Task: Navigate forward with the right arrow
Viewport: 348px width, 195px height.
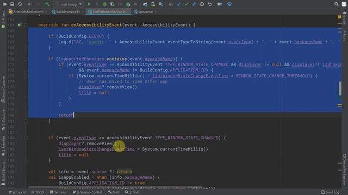Action: [38, 4]
